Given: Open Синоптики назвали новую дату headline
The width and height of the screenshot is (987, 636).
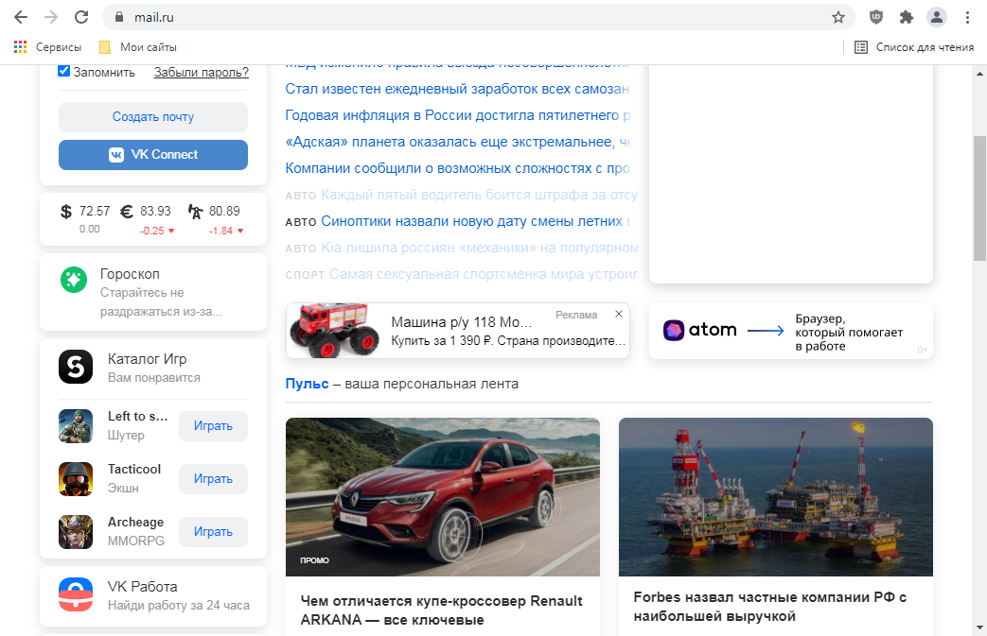Looking at the screenshot, I should coord(476,221).
